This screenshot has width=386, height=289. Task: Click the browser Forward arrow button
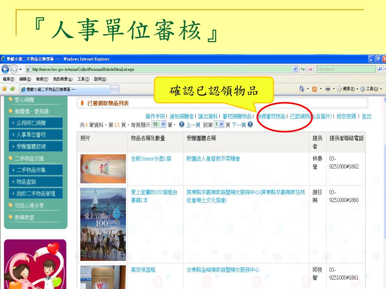(x=14, y=69)
